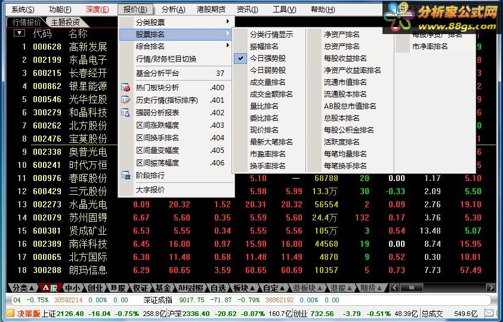
Task: Select 行情/财务栏目切换 menu item
Action: pos(176,59)
